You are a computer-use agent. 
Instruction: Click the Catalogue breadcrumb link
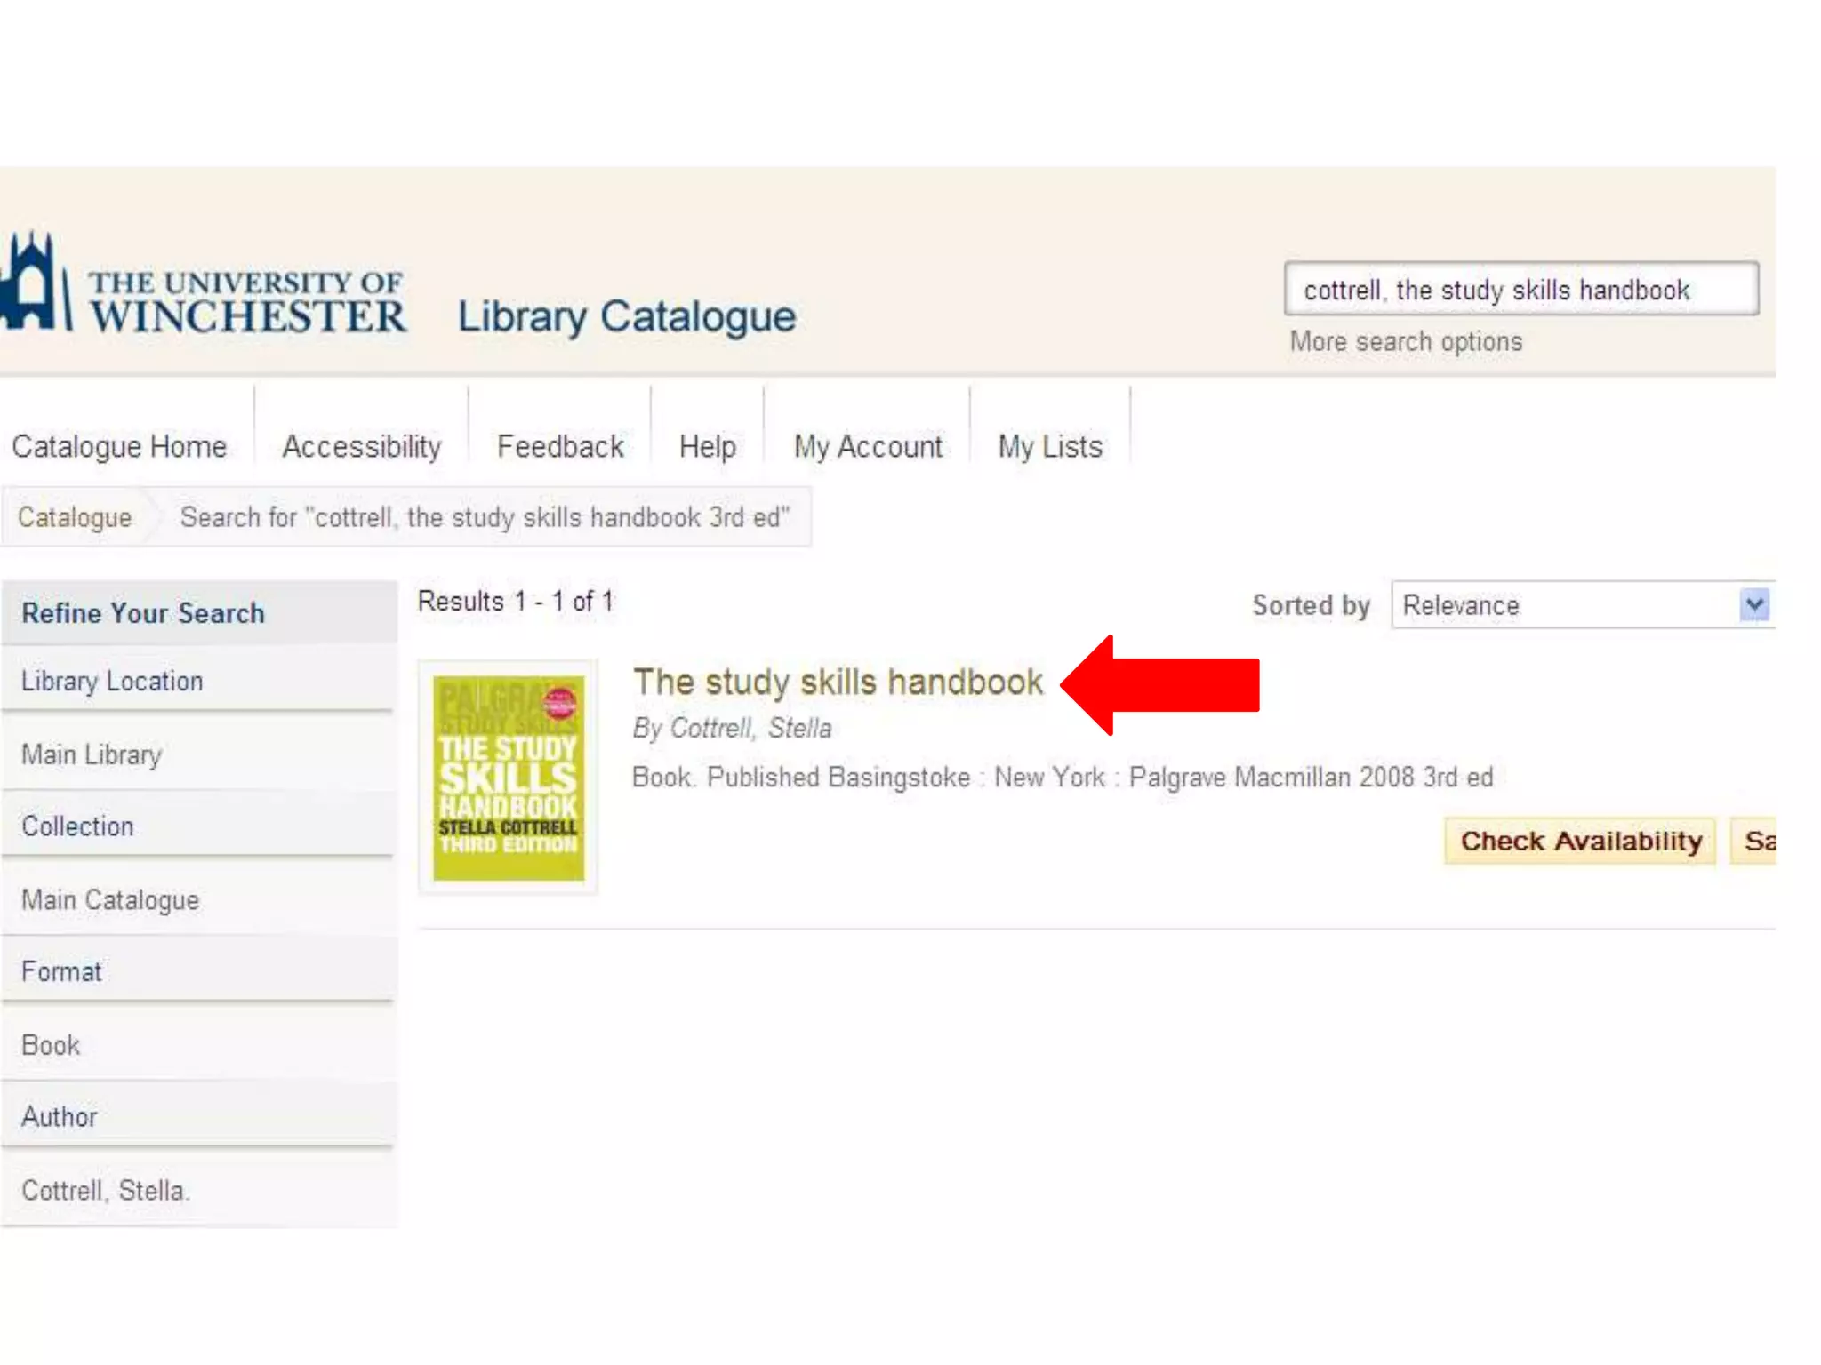[75, 517]
